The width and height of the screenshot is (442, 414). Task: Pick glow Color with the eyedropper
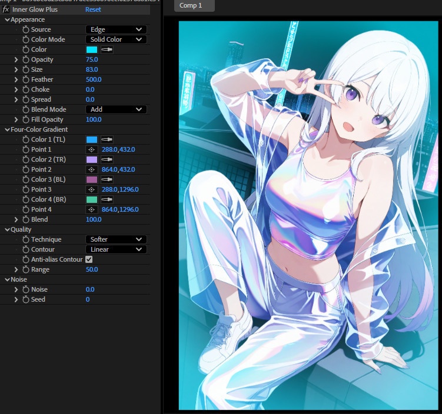point(107,49)
